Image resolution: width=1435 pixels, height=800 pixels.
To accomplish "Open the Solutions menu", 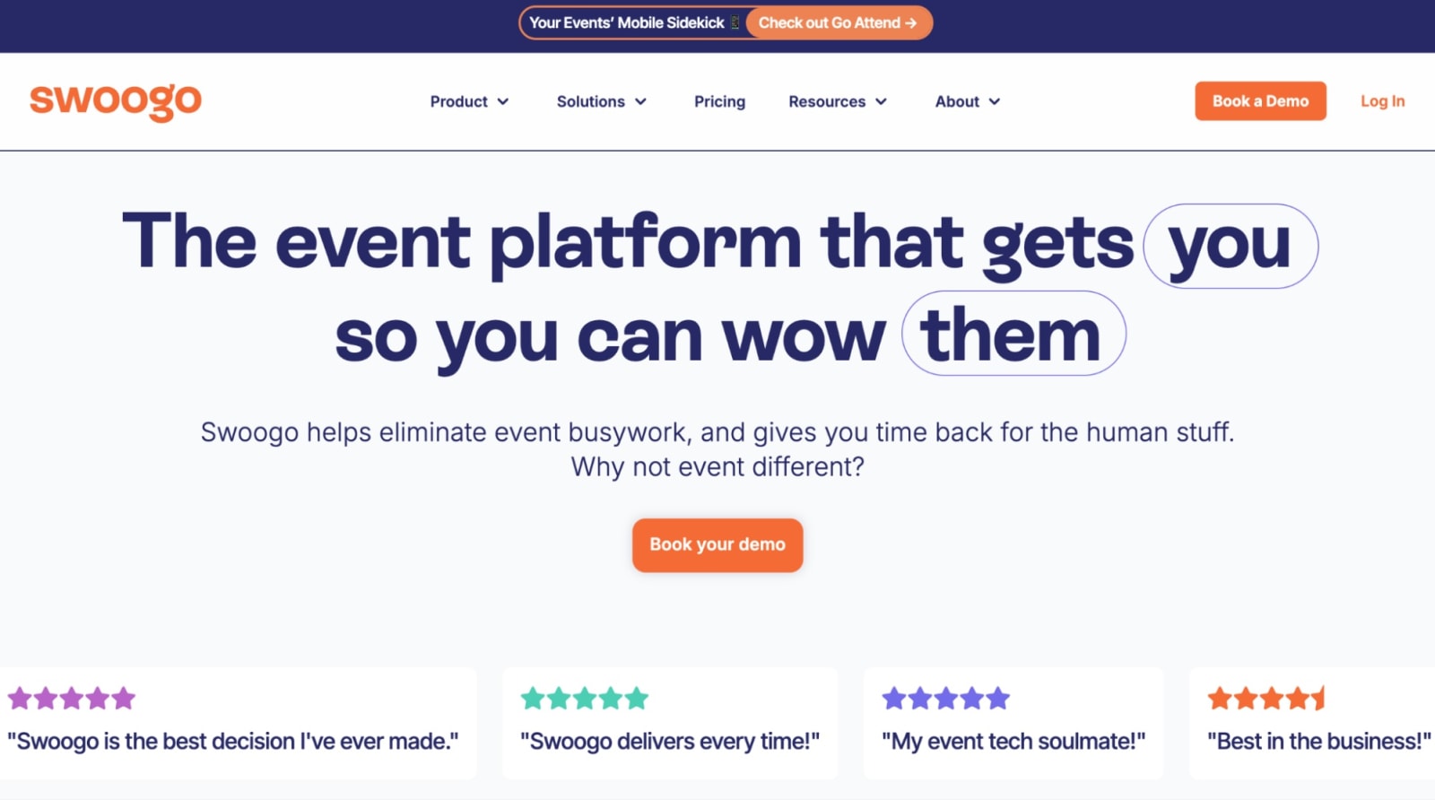I will coord(590,101).
